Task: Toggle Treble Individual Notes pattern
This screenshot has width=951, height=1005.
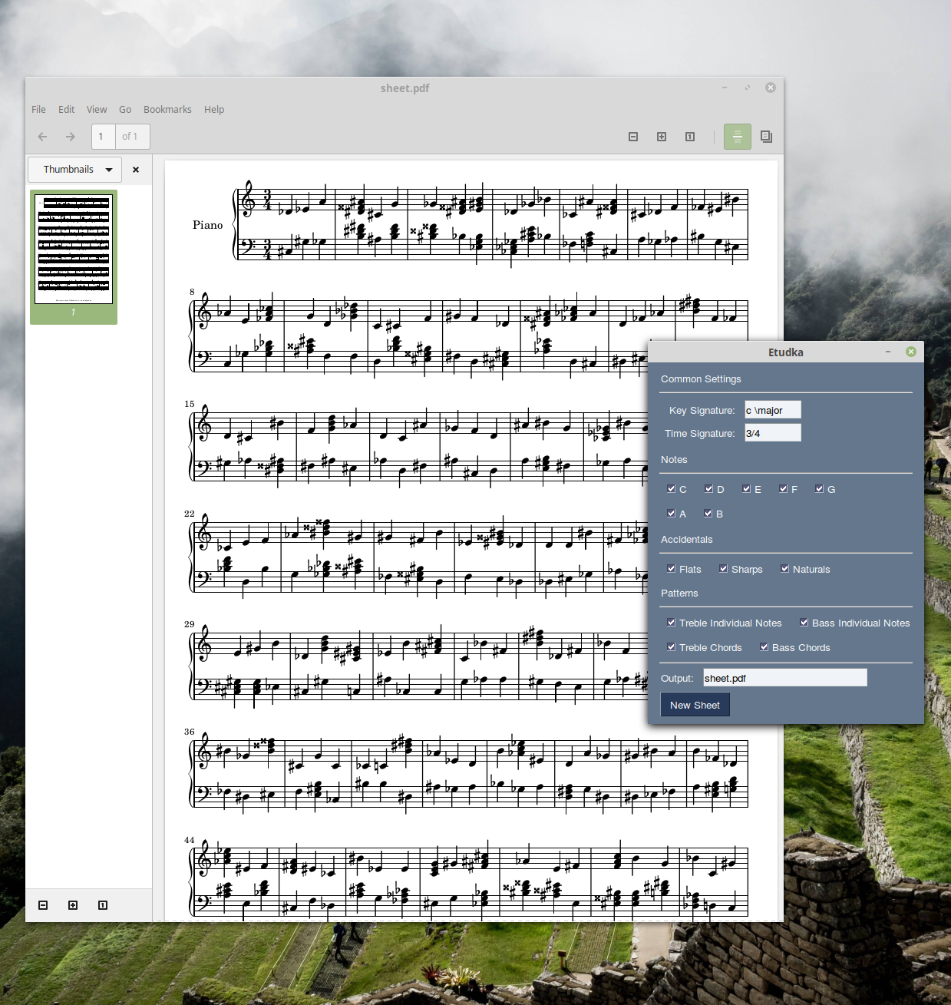Action: [x=671, y=622]
